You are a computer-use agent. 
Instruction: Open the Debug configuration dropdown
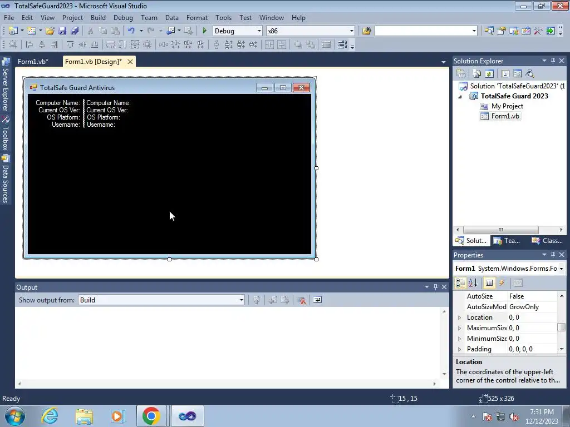coord(259,31)
